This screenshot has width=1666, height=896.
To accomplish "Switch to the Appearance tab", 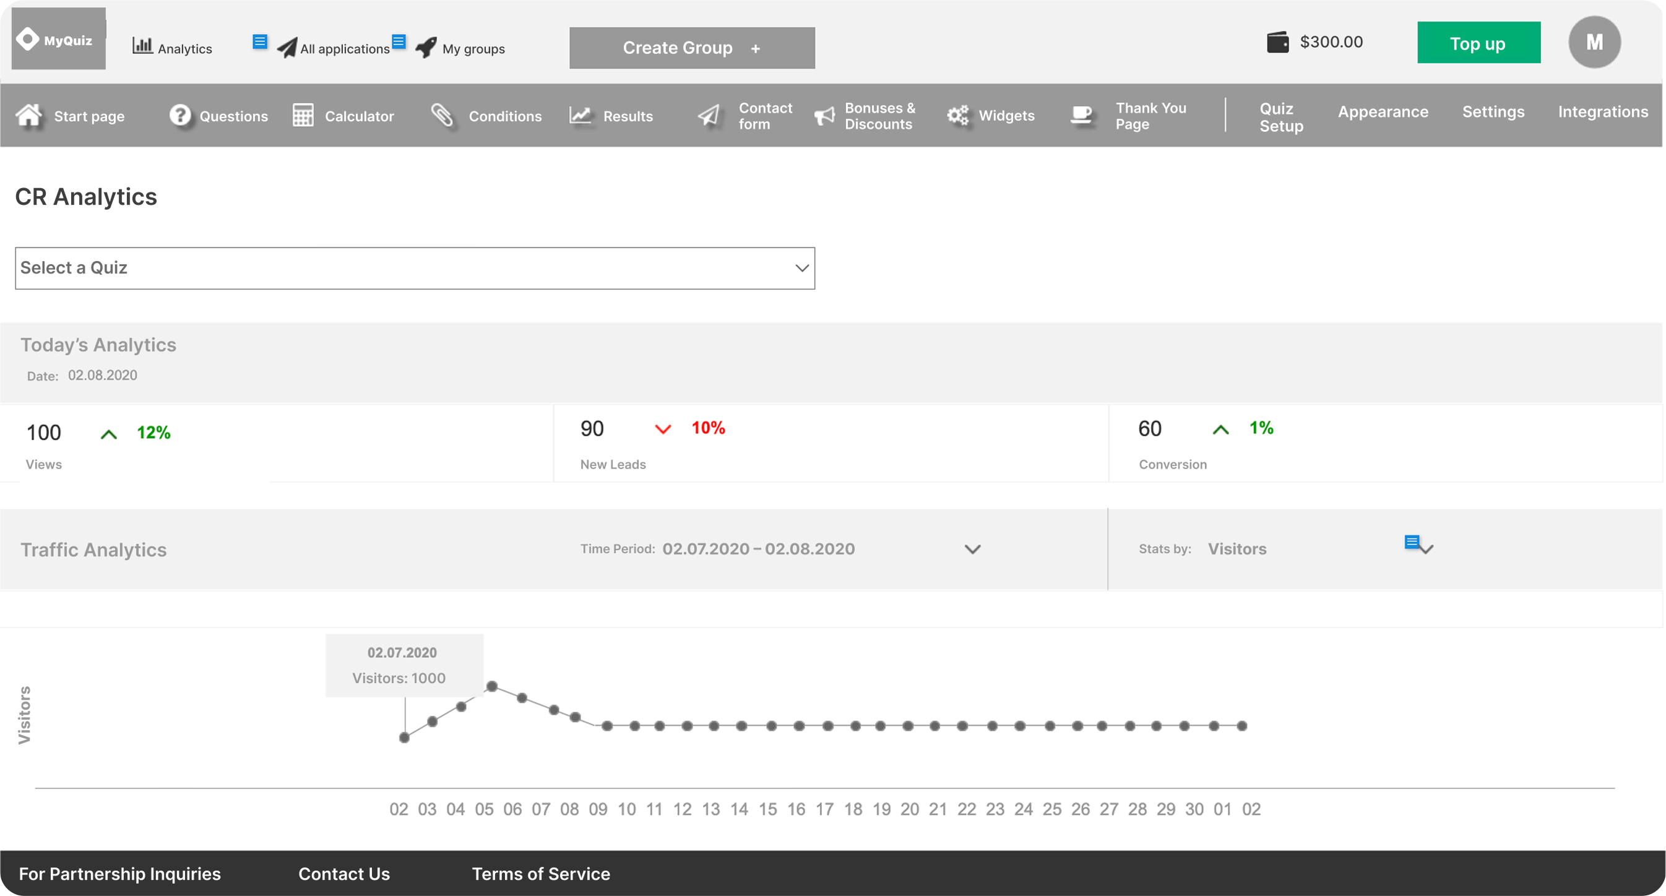I will (x=1383, y=112).
